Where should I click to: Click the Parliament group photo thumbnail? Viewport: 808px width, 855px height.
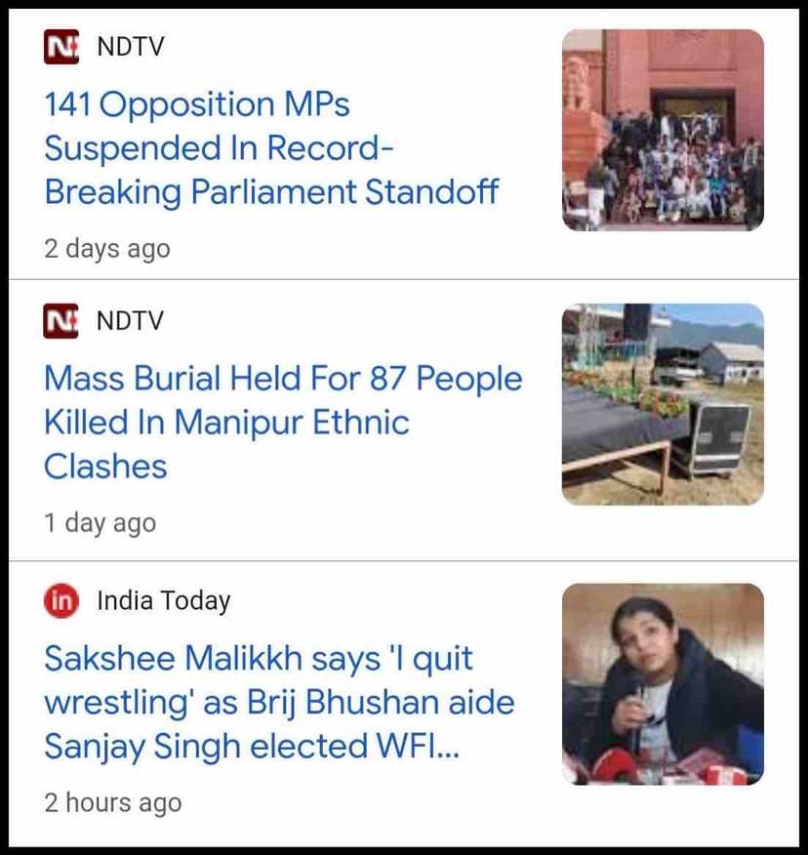click(x=663, y=130)
